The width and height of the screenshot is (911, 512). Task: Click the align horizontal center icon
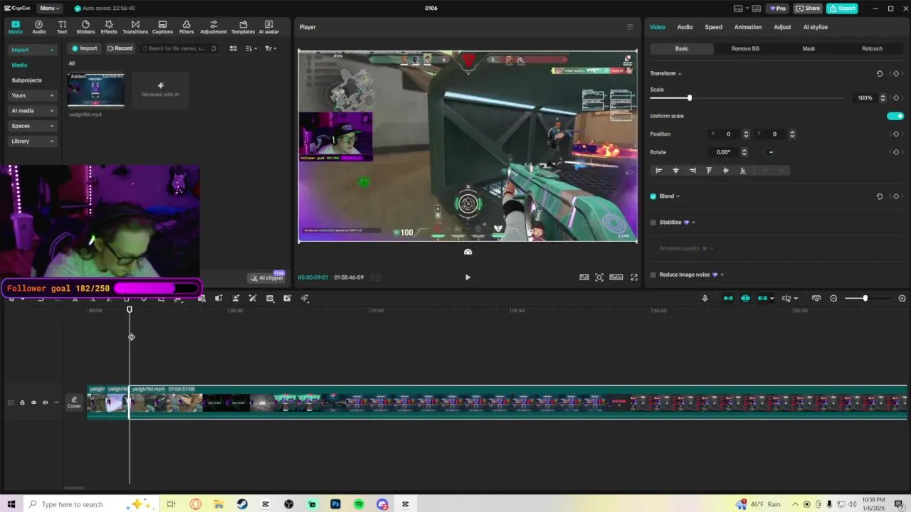click(675, 171)
